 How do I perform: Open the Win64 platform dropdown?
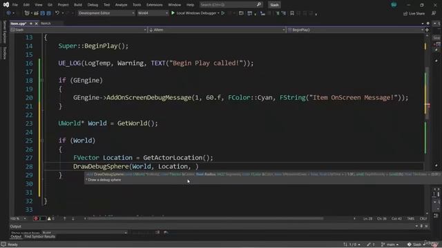click(x=153, y=13)
